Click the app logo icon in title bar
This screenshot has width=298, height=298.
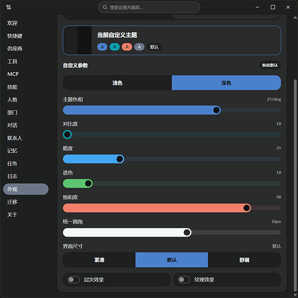(9, 7)
